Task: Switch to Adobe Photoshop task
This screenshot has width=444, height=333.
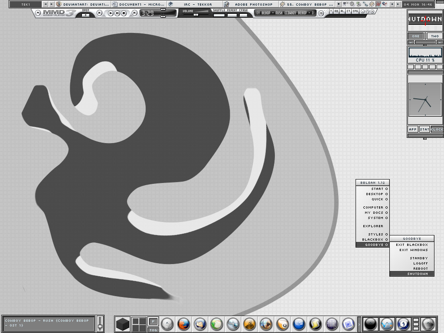Action: tap(251, 4)
